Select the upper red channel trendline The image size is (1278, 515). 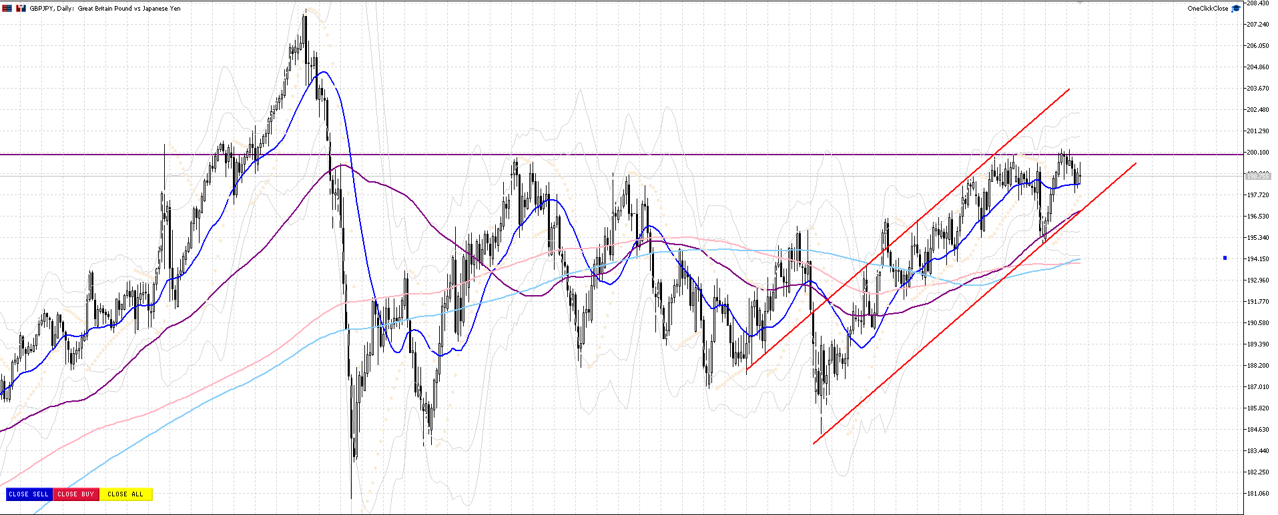click(908, 229)
